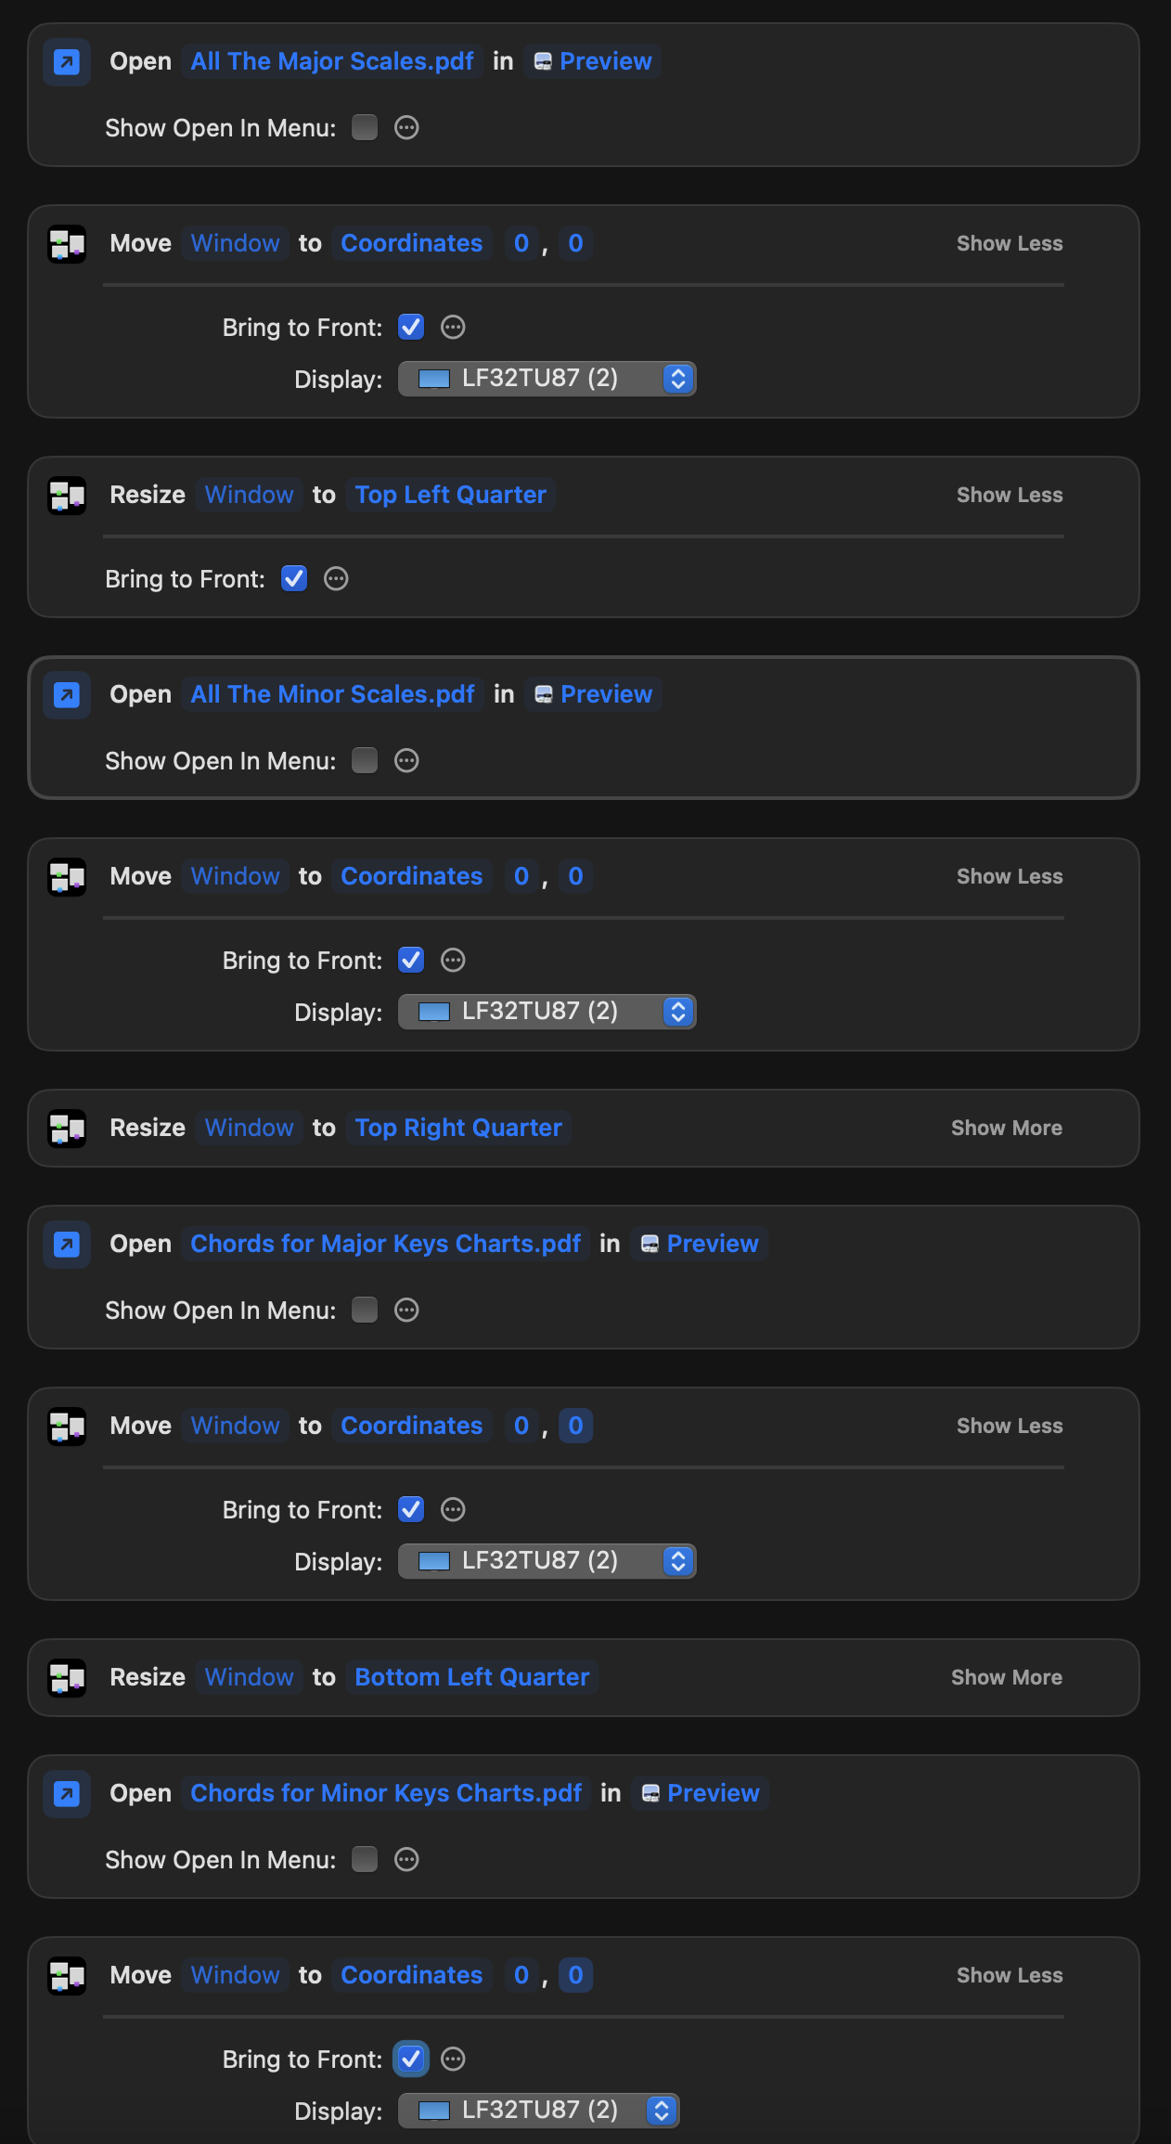Click the Resize Top Right Quarter action icon
The image size is (1171, 2144).
click(67, 1129)
